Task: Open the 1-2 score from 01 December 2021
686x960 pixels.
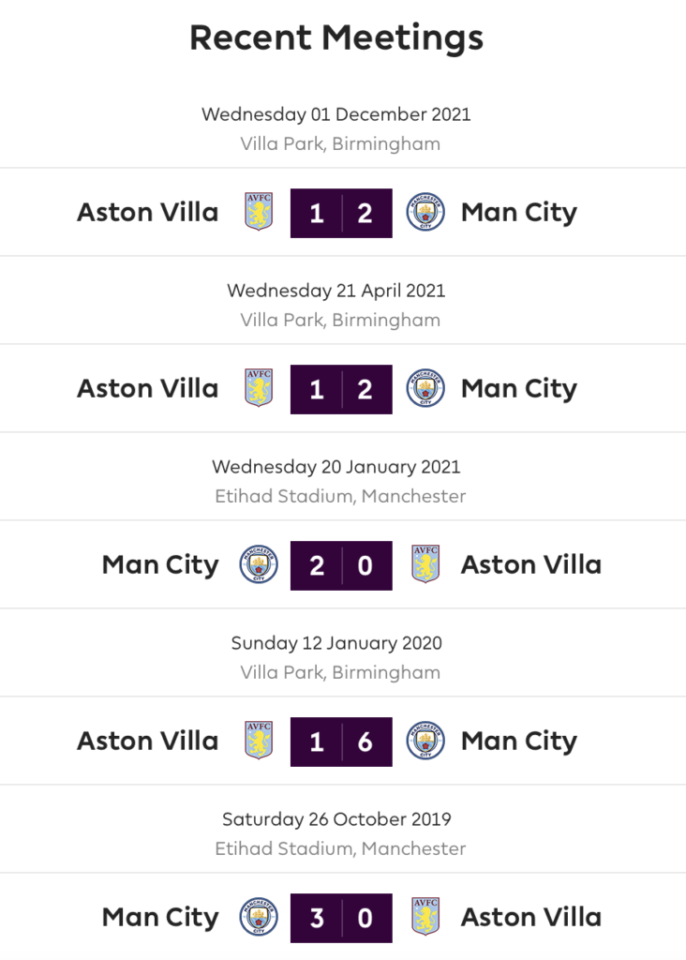Action: point(341,213)
